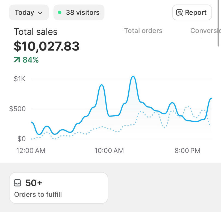
Task: Open the Today date range dropdown
Action: [x=29, y=13]
